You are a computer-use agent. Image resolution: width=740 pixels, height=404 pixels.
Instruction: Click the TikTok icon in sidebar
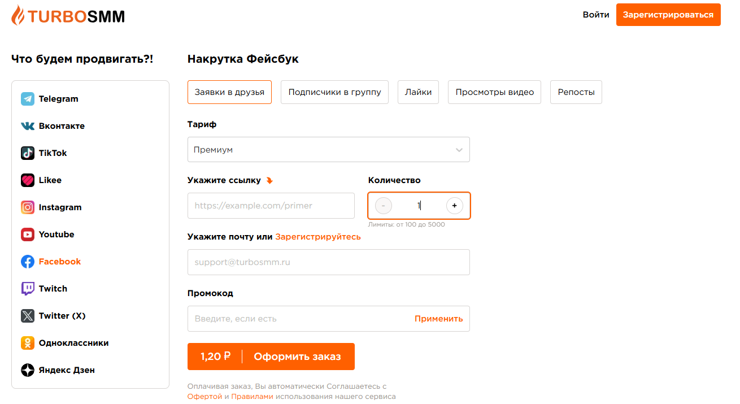(x=28, y=153)
